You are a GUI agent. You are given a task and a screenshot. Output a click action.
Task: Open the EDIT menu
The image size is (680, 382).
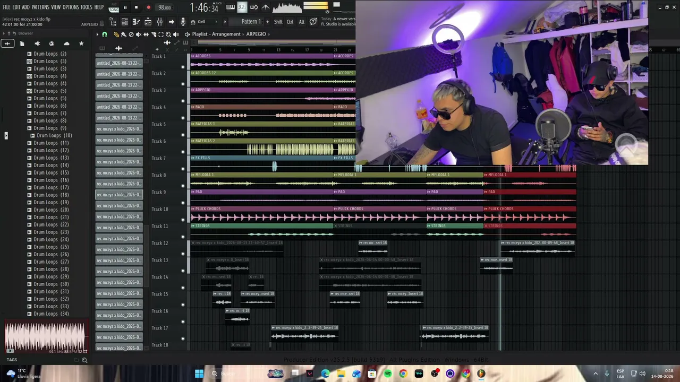pos(16,7)
